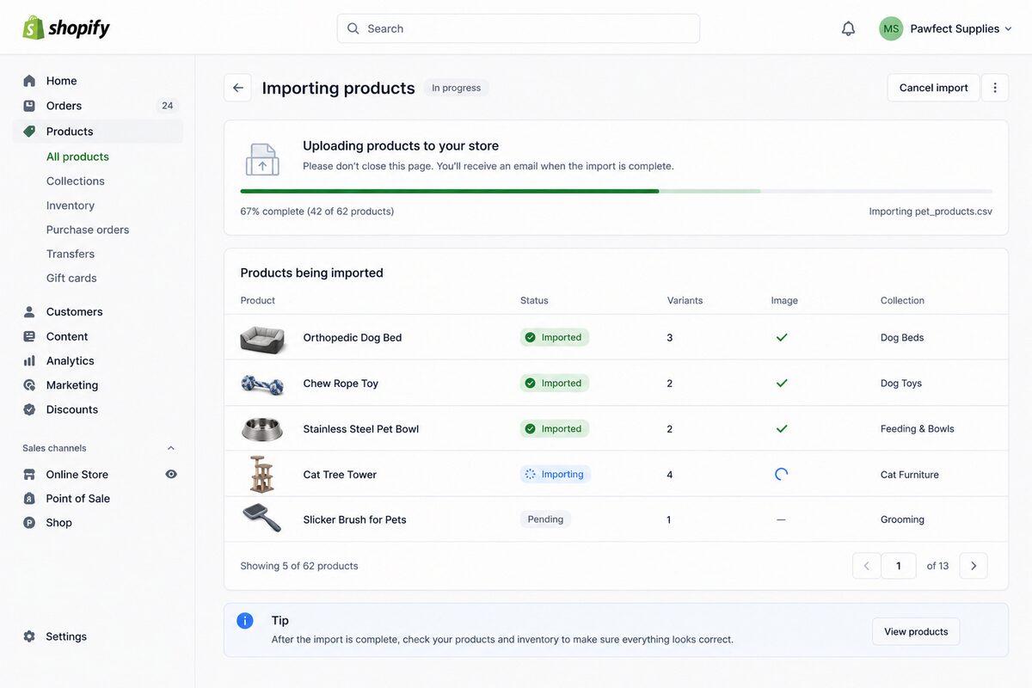1032x688 pixels.
Task: Toggle the Online Store view eye icon
Action: pos(171,474)
